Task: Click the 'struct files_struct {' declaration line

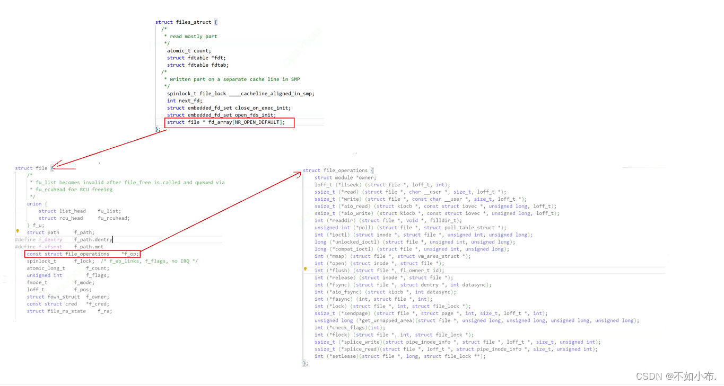Action: (x=186, y=22)
